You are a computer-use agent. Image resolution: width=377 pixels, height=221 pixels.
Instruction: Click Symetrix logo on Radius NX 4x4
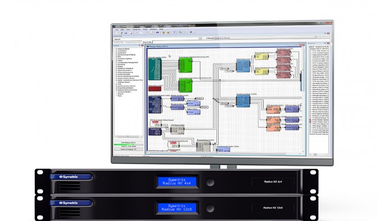coord(69,177)
